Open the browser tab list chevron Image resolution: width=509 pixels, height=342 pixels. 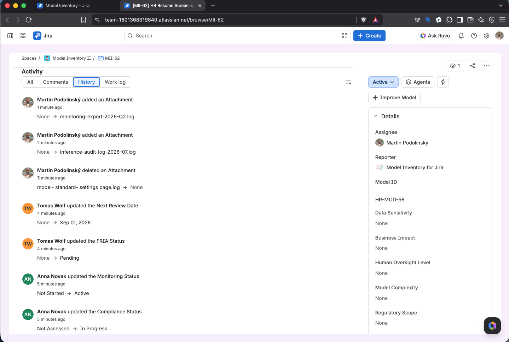coord(501,6)
